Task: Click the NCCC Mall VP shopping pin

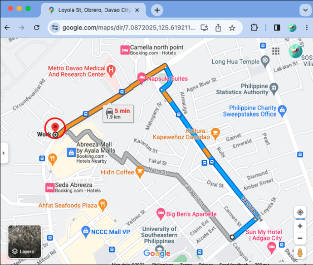Action: click(x=86, y=231)
